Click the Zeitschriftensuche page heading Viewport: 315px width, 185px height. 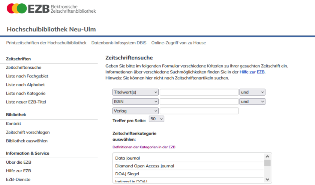[129, 58]
